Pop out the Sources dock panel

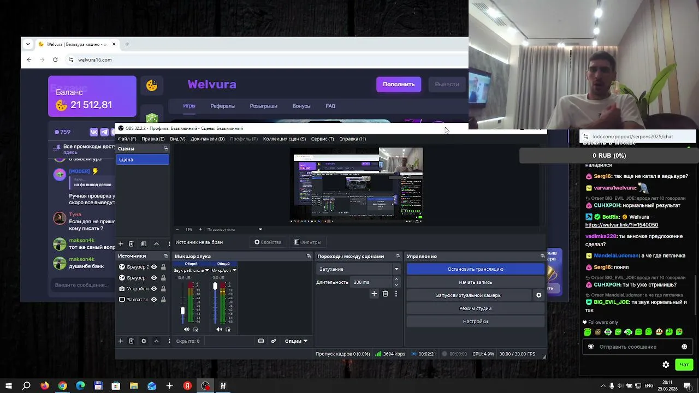pyautogui.click(x=166, y=256)
